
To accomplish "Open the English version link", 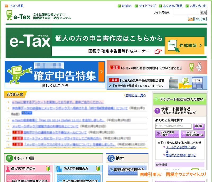I will click(x=127, y=6).
